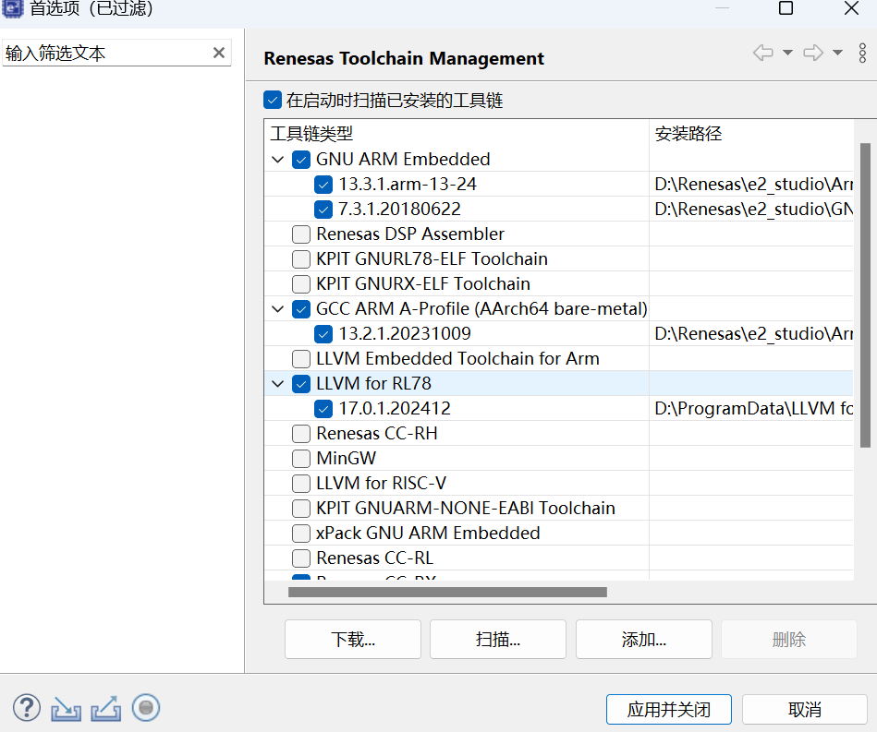Clear the filter text with the X icon
Image resolution: width=877 pixels, height=732 pixels.
pyautogui.click(x=219, y=53)
